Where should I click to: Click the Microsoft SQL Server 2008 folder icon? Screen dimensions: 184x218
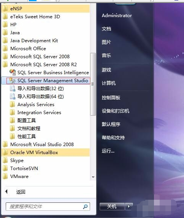[5, 56]
